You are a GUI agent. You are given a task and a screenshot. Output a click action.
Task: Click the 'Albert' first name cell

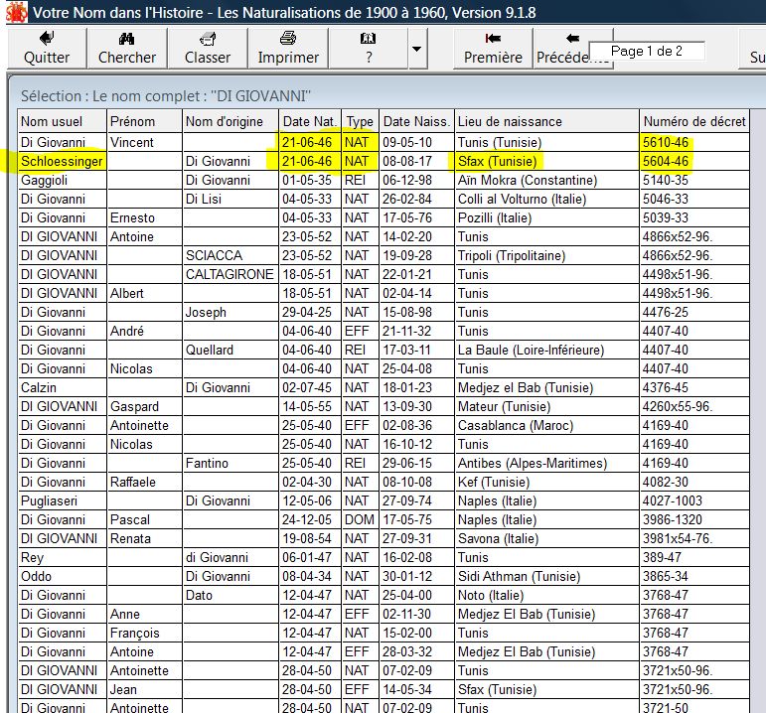coord(144,294)
